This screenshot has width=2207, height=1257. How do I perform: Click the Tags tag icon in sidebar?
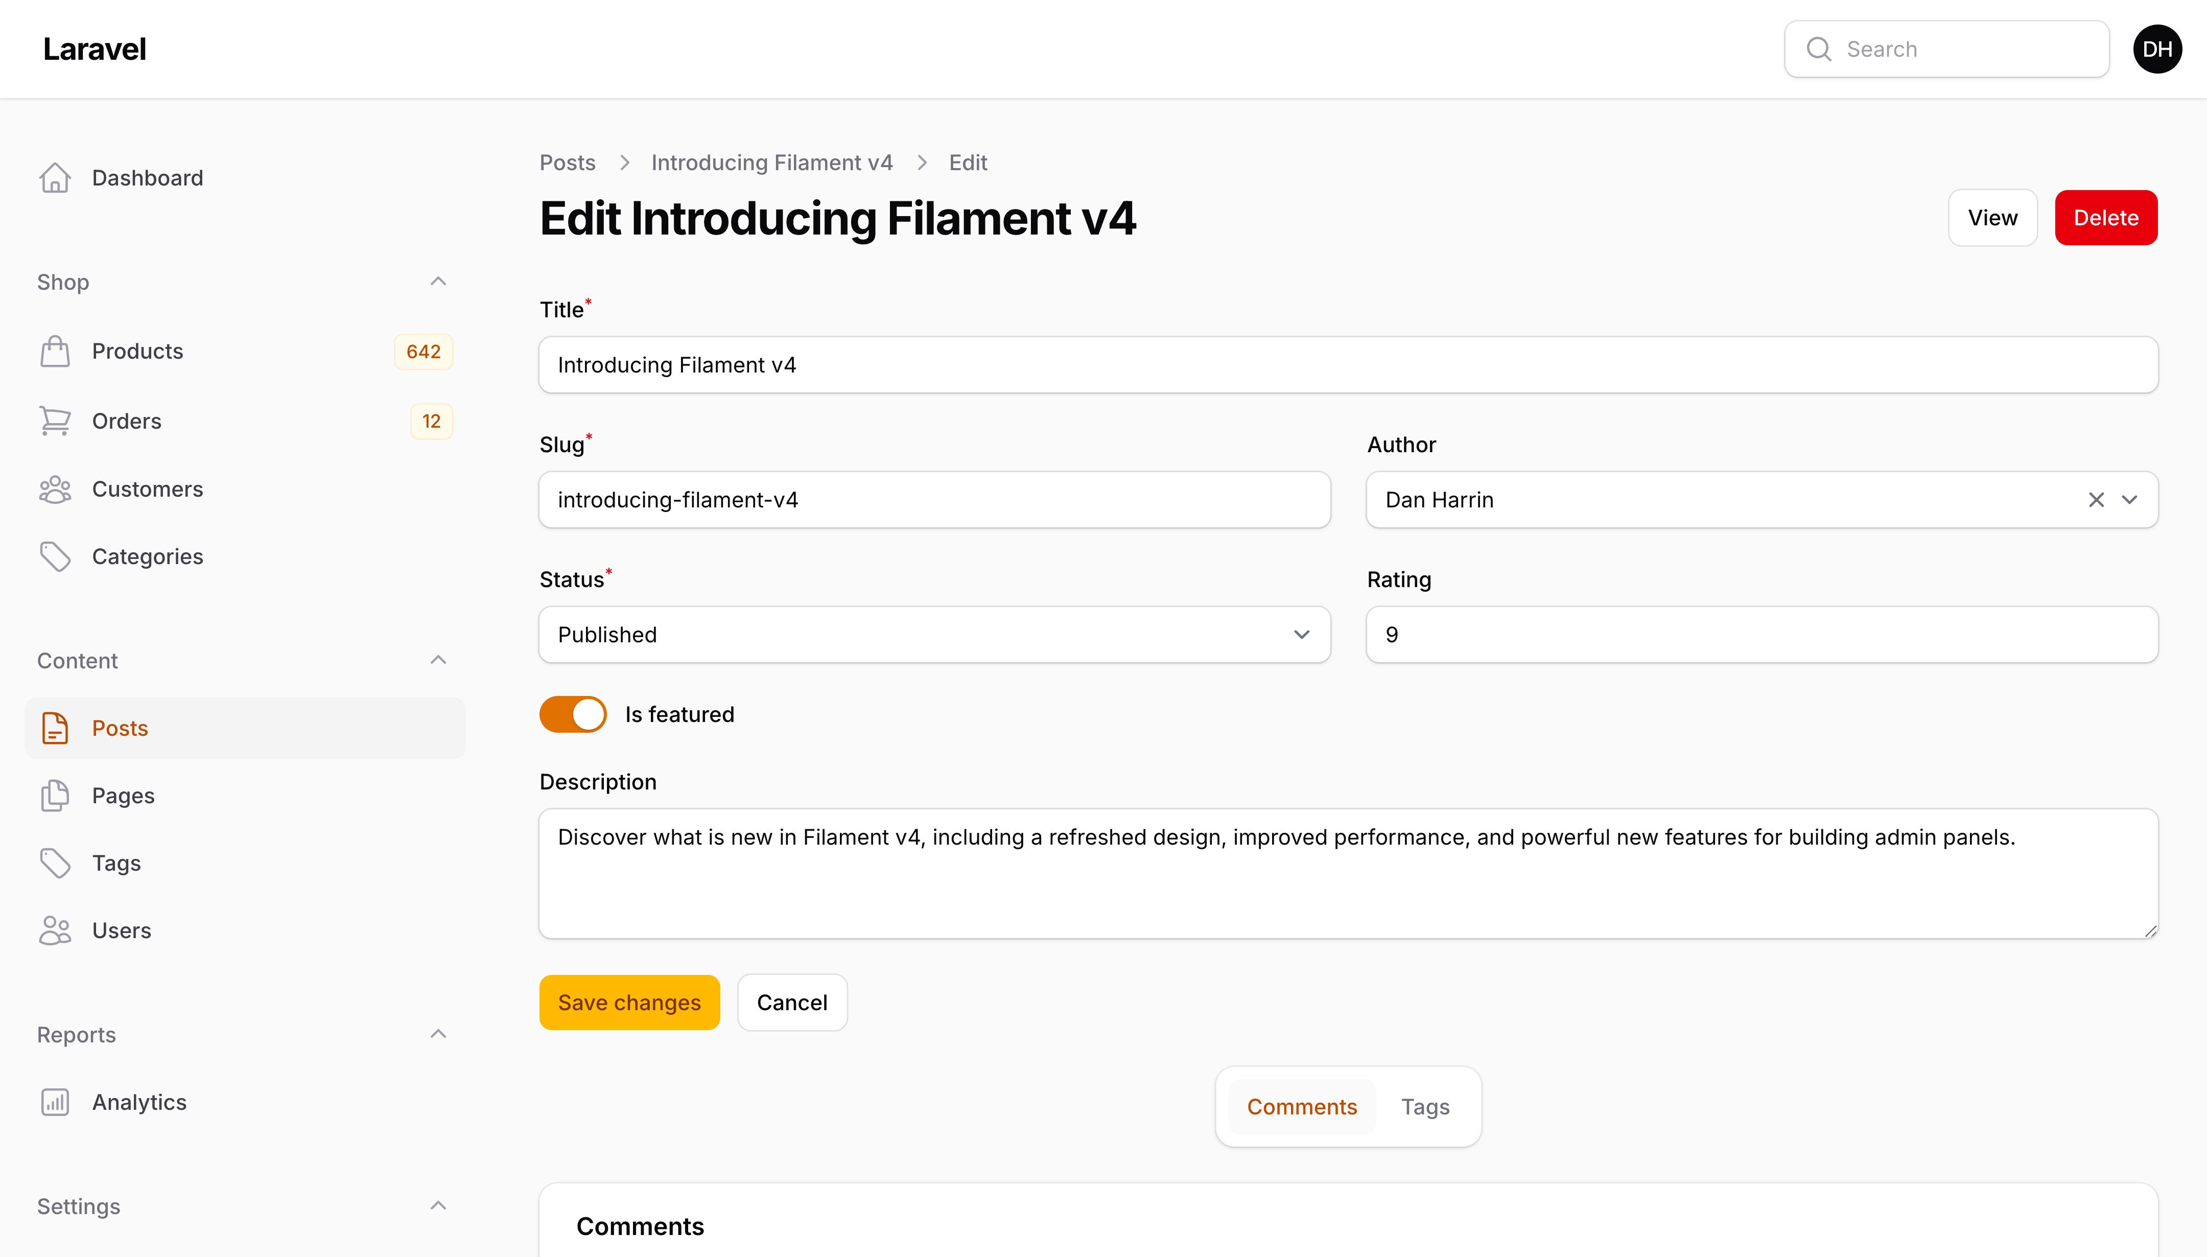coord(54,864)
